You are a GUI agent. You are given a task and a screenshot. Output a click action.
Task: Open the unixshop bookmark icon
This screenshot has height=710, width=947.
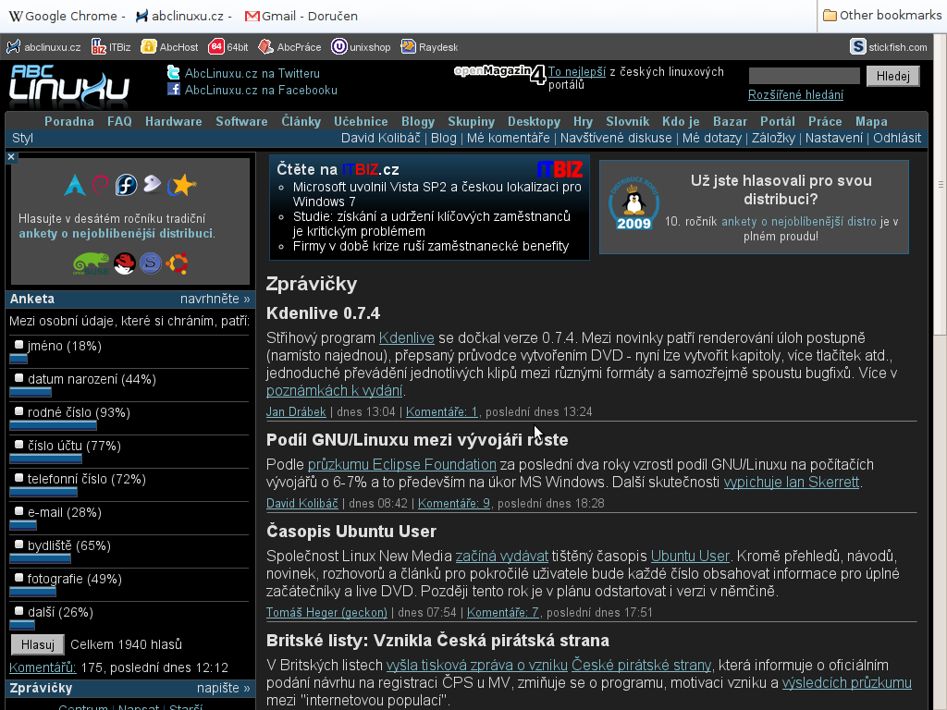click(339, 46)
